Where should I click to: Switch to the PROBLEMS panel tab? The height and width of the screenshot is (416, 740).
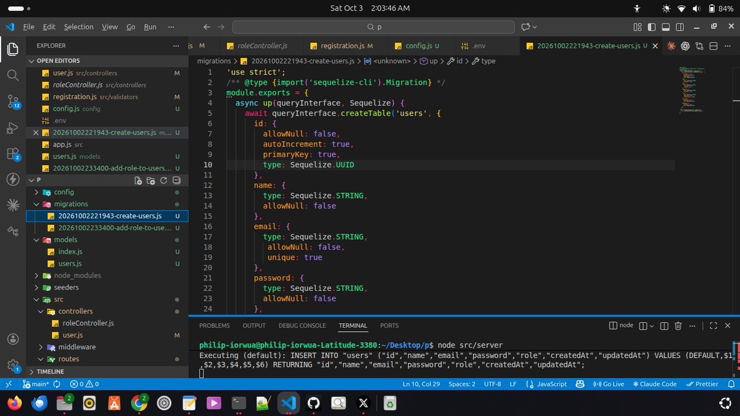tap(215, 325)
